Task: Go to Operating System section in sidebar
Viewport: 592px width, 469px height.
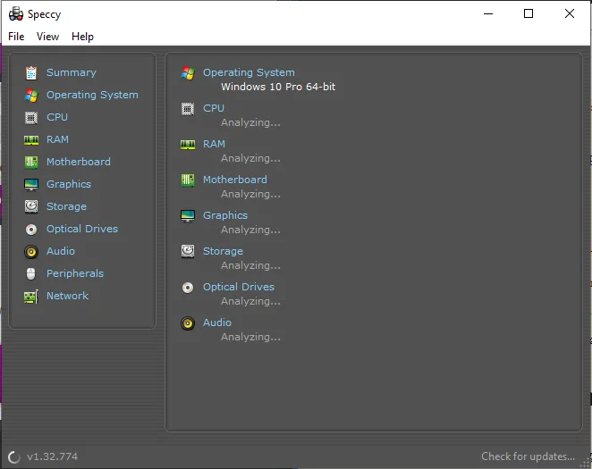Action: click(92, 95)
